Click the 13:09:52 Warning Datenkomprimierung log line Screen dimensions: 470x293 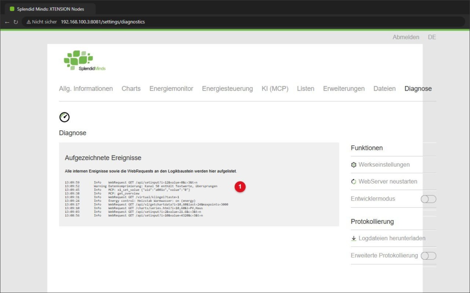coord(141,186)
